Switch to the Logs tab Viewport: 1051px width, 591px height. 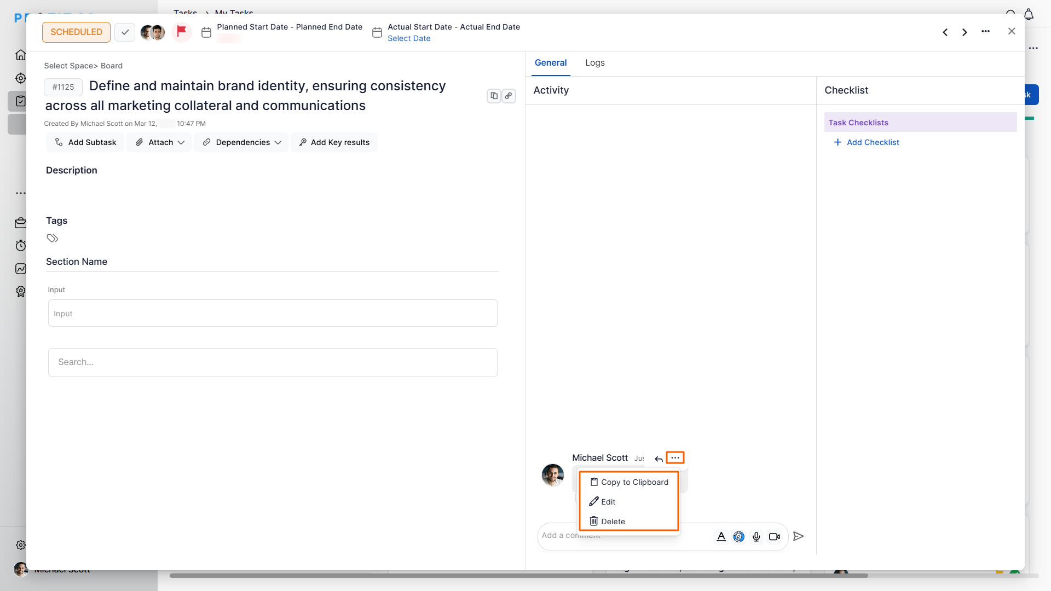(594, 63)
